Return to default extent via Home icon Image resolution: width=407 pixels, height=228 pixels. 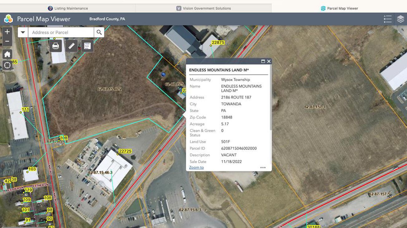(x=7, y=53)
